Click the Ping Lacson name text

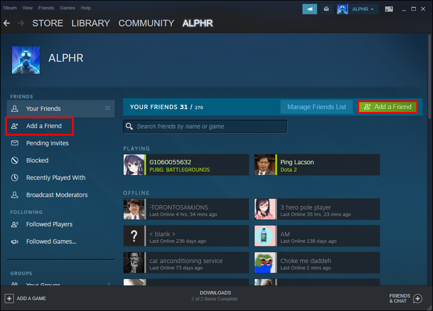(x=297, y=162)
